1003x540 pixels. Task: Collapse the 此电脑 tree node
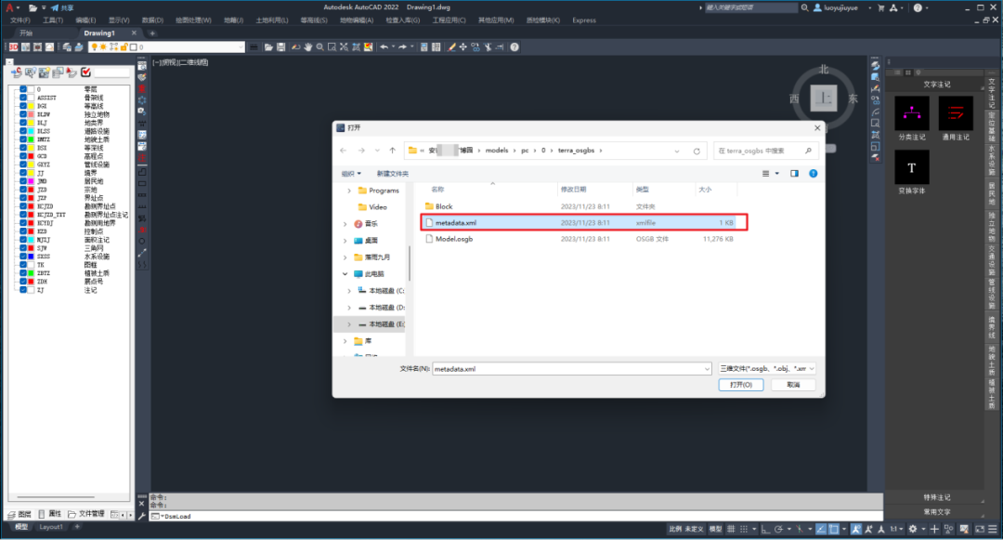coord(345,274)
